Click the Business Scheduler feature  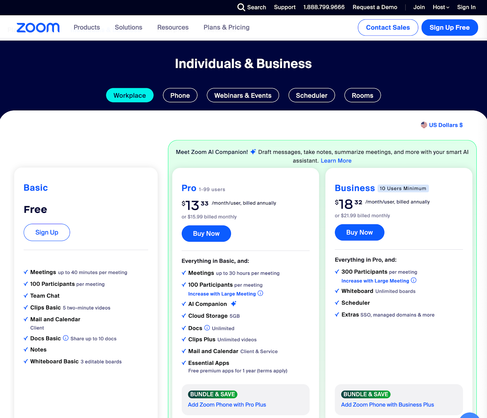click(356, 303)
